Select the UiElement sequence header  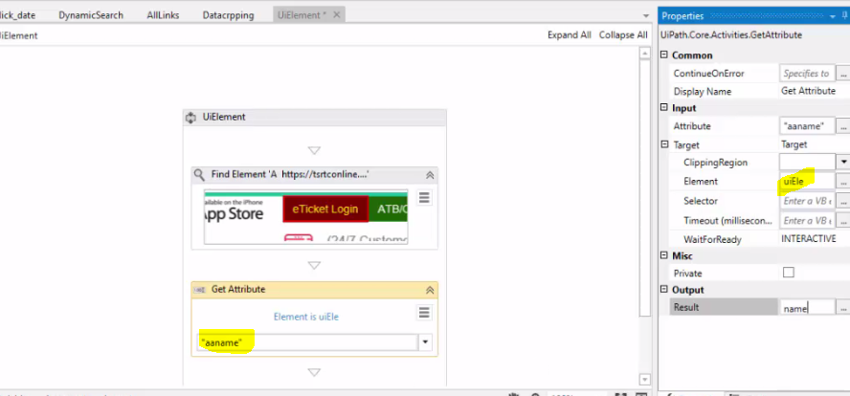coord(314,117)
